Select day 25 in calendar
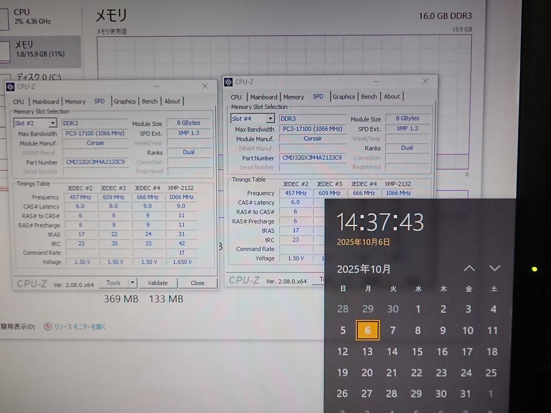 [x=491, y=373]
